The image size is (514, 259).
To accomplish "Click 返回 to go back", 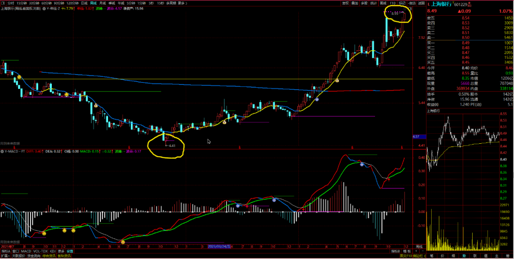I will point(421,3).
